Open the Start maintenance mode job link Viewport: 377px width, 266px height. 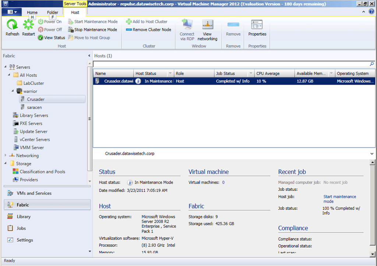339,199
